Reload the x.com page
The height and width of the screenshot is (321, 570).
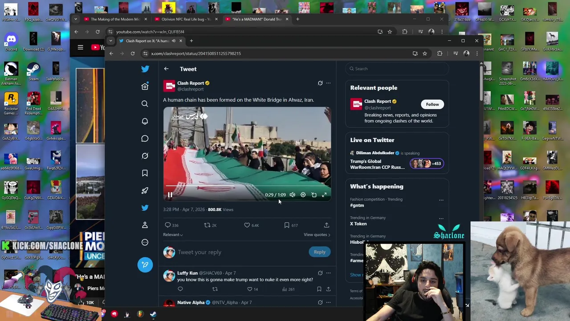(133, 53)
